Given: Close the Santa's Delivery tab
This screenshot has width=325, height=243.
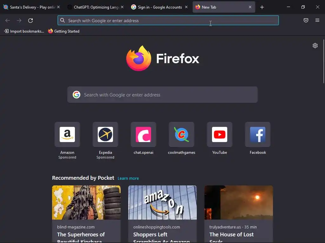Looking at the screenshot, I should pos(58,7).
